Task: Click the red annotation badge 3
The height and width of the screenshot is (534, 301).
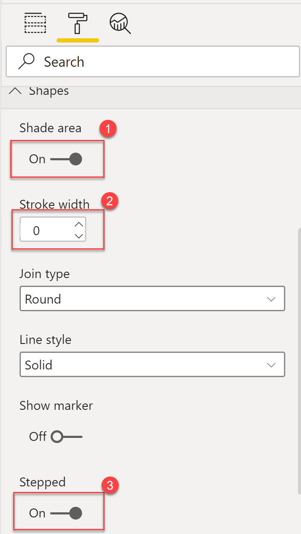Action: (x=110, y=486)
